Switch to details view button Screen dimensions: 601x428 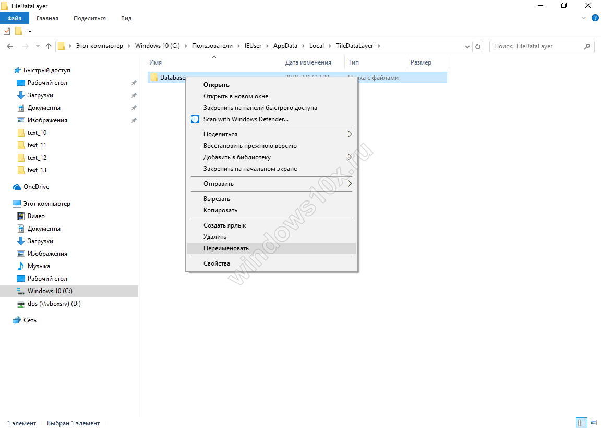(582, 423)
